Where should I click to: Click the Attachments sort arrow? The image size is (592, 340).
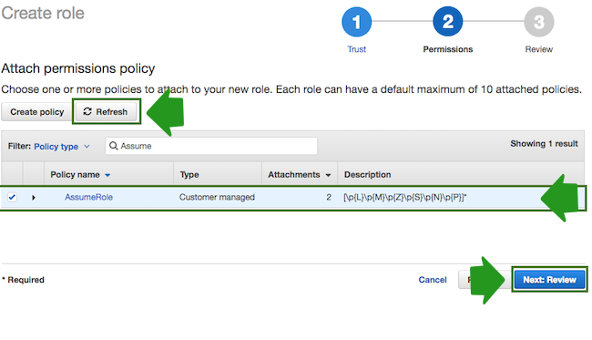[x=328, y=175]
